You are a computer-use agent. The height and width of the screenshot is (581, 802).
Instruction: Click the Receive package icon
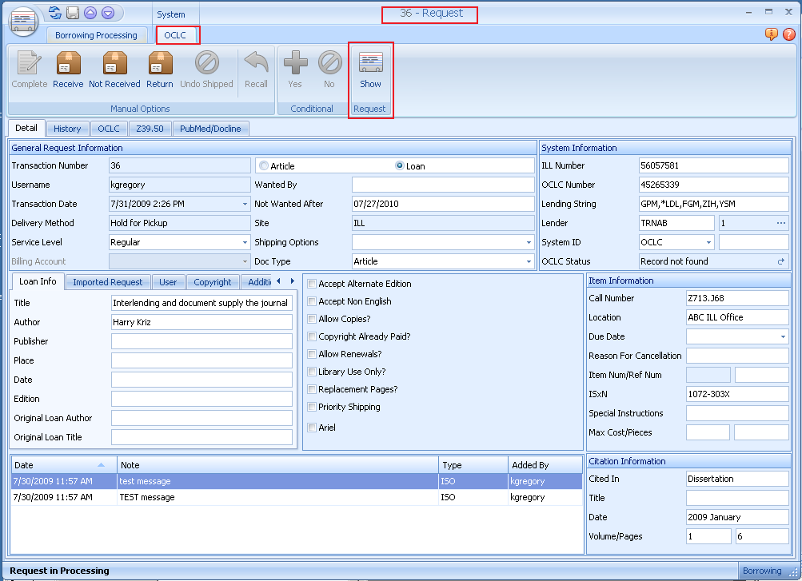(x=68, y=65)
